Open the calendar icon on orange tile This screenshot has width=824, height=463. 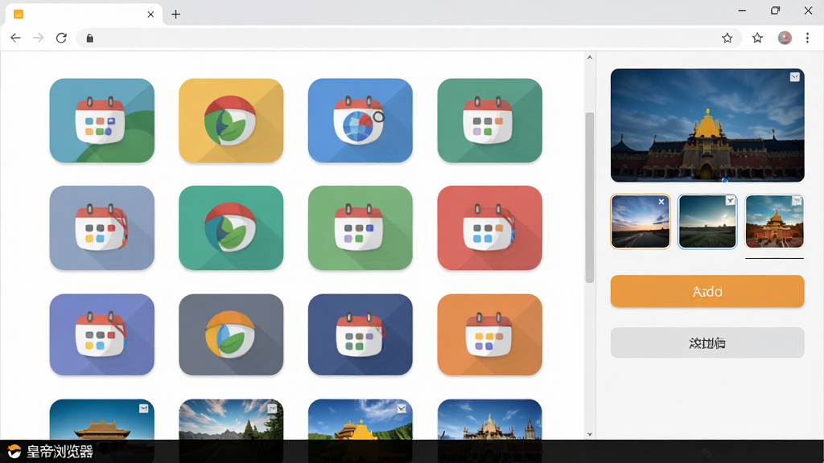[490, 334]
